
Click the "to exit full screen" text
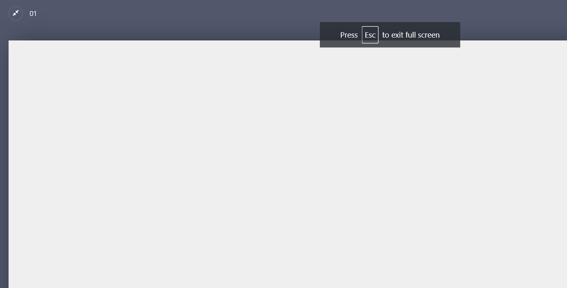(x=411, y=35)
